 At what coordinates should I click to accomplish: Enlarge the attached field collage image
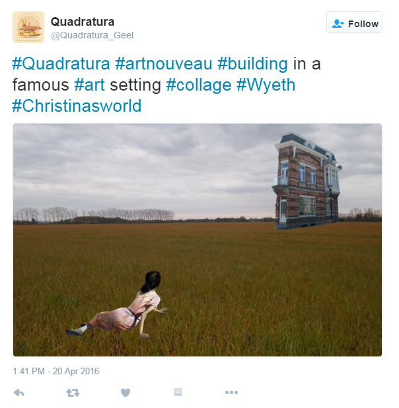click(x=198, y=240)
